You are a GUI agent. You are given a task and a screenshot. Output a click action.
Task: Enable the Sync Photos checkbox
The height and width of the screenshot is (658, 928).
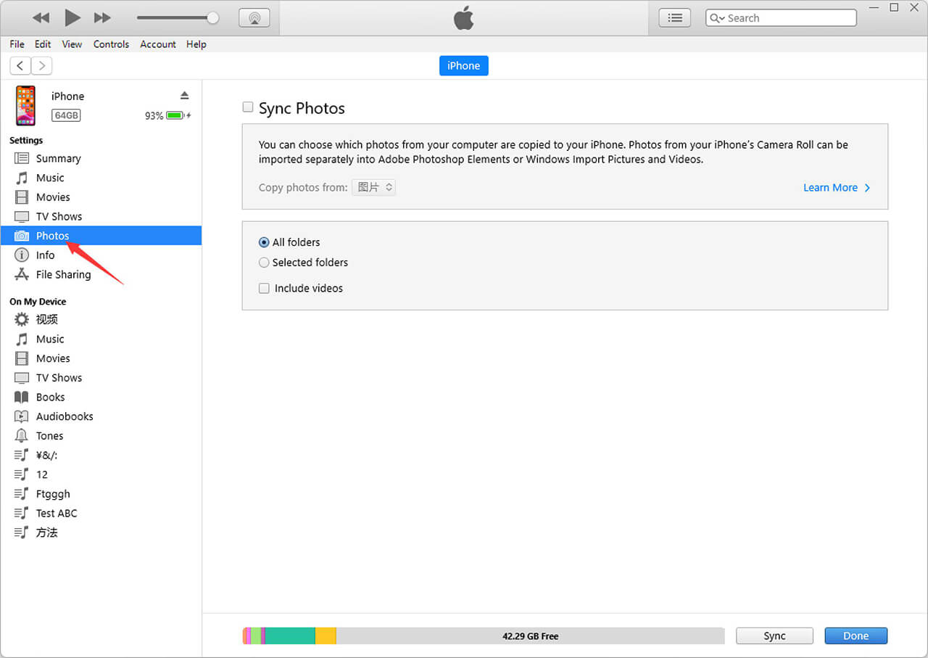click(248, 107)
